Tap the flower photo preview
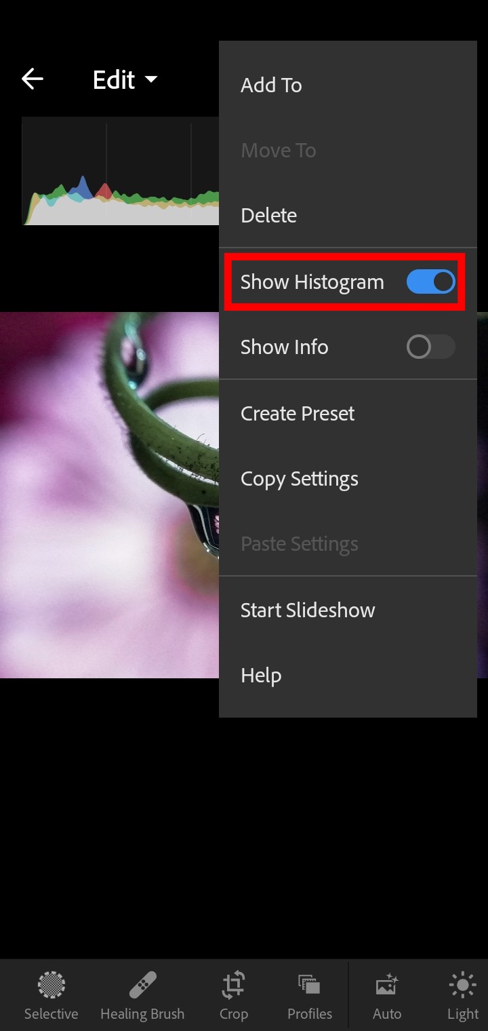The image size is (488, 1031). coord(108,495)
